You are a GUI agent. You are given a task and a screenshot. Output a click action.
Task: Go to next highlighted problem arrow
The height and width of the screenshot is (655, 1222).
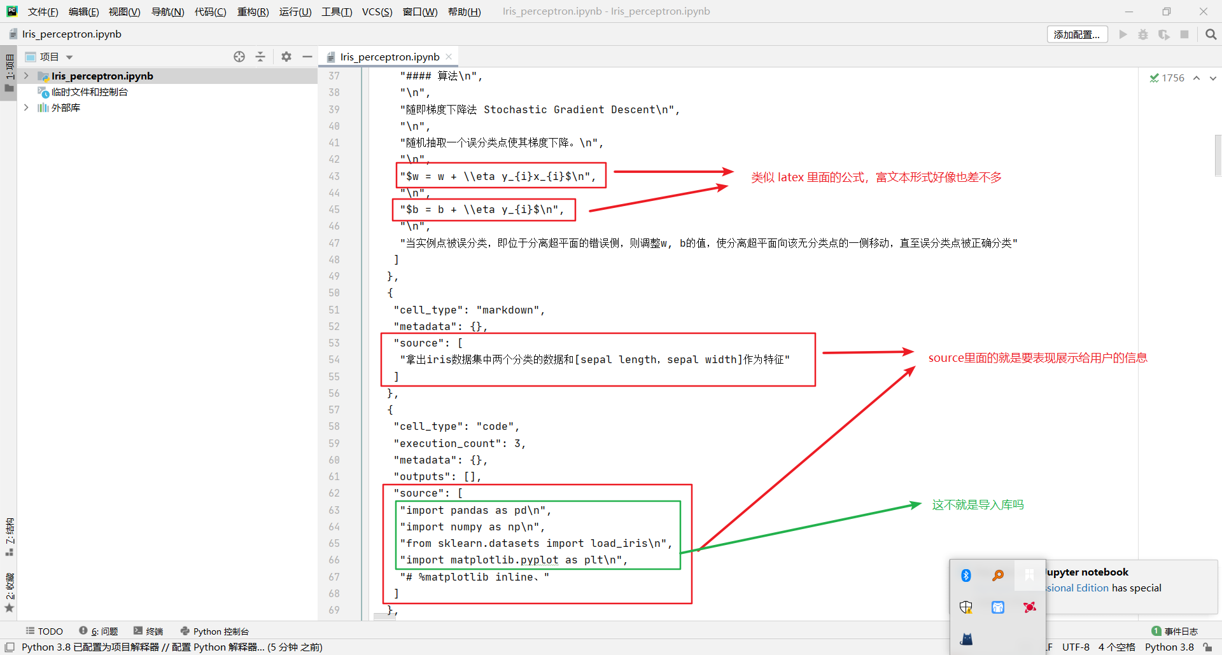pos(1212,78)
